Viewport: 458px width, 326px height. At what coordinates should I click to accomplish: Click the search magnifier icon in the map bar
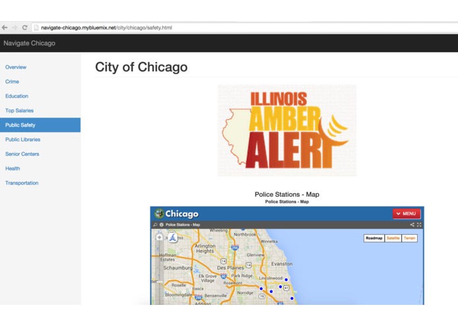coord(155,225)
